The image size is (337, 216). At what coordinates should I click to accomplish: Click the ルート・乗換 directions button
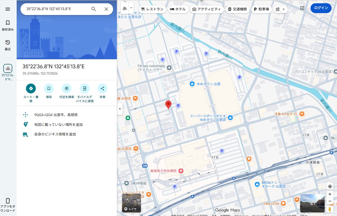coord(31,88)
